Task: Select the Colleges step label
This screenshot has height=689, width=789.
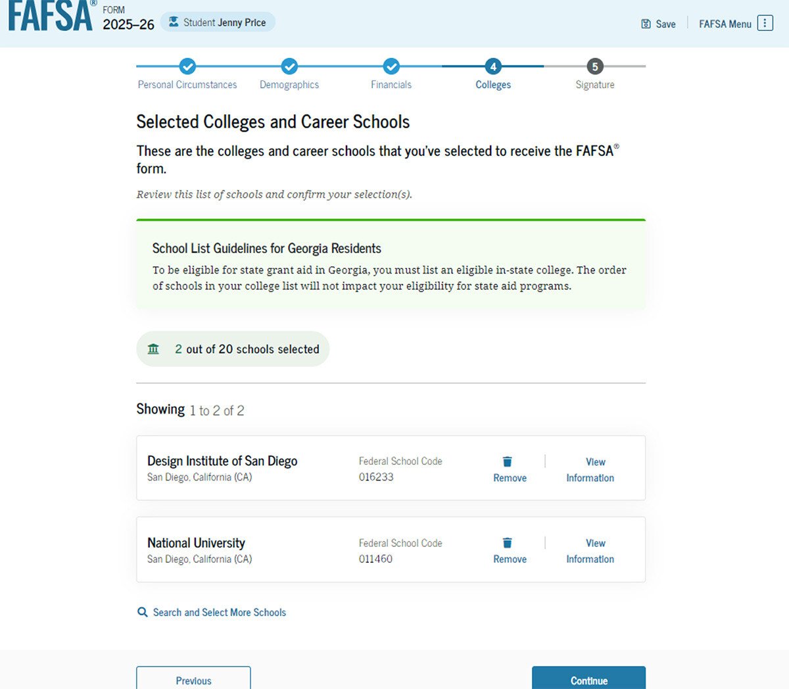Action: pyautogui.click(x=493, y=85)
